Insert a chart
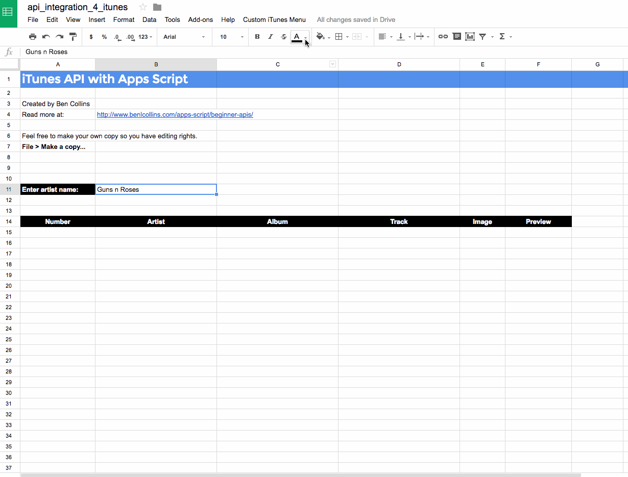628x477 pixels. pyautogui.click(x=469, y=36)
